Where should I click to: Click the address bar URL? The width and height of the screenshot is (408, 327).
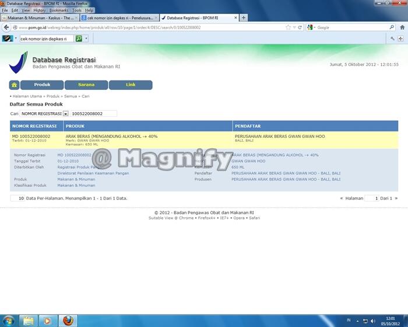(110, 27)
